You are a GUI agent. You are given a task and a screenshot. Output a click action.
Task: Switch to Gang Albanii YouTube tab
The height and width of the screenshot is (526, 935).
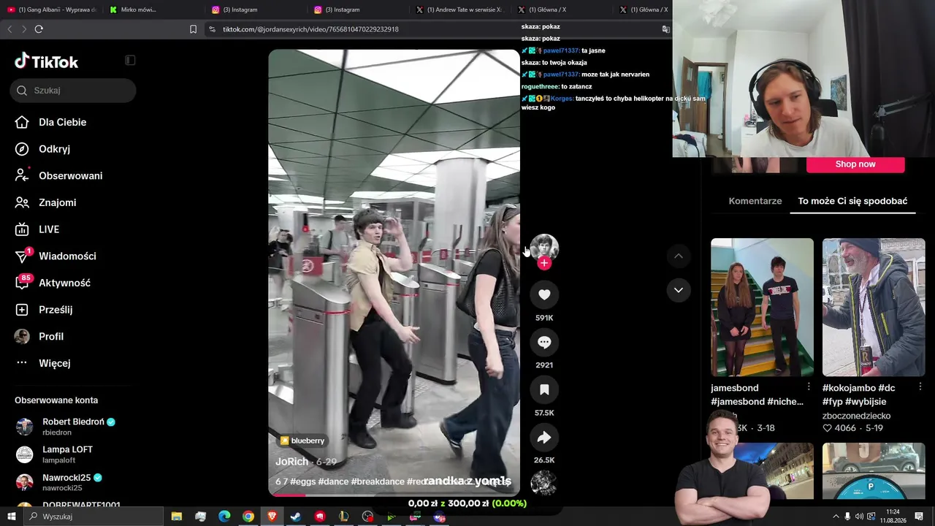(52, 9)
